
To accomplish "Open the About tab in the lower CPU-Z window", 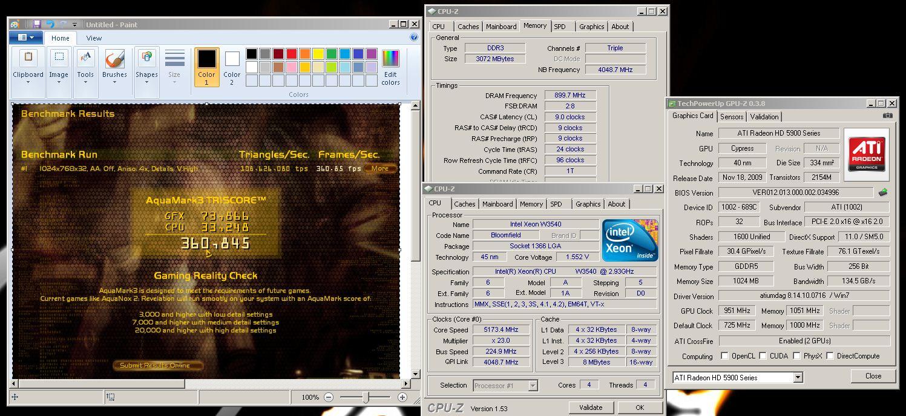I will point(617,204).
